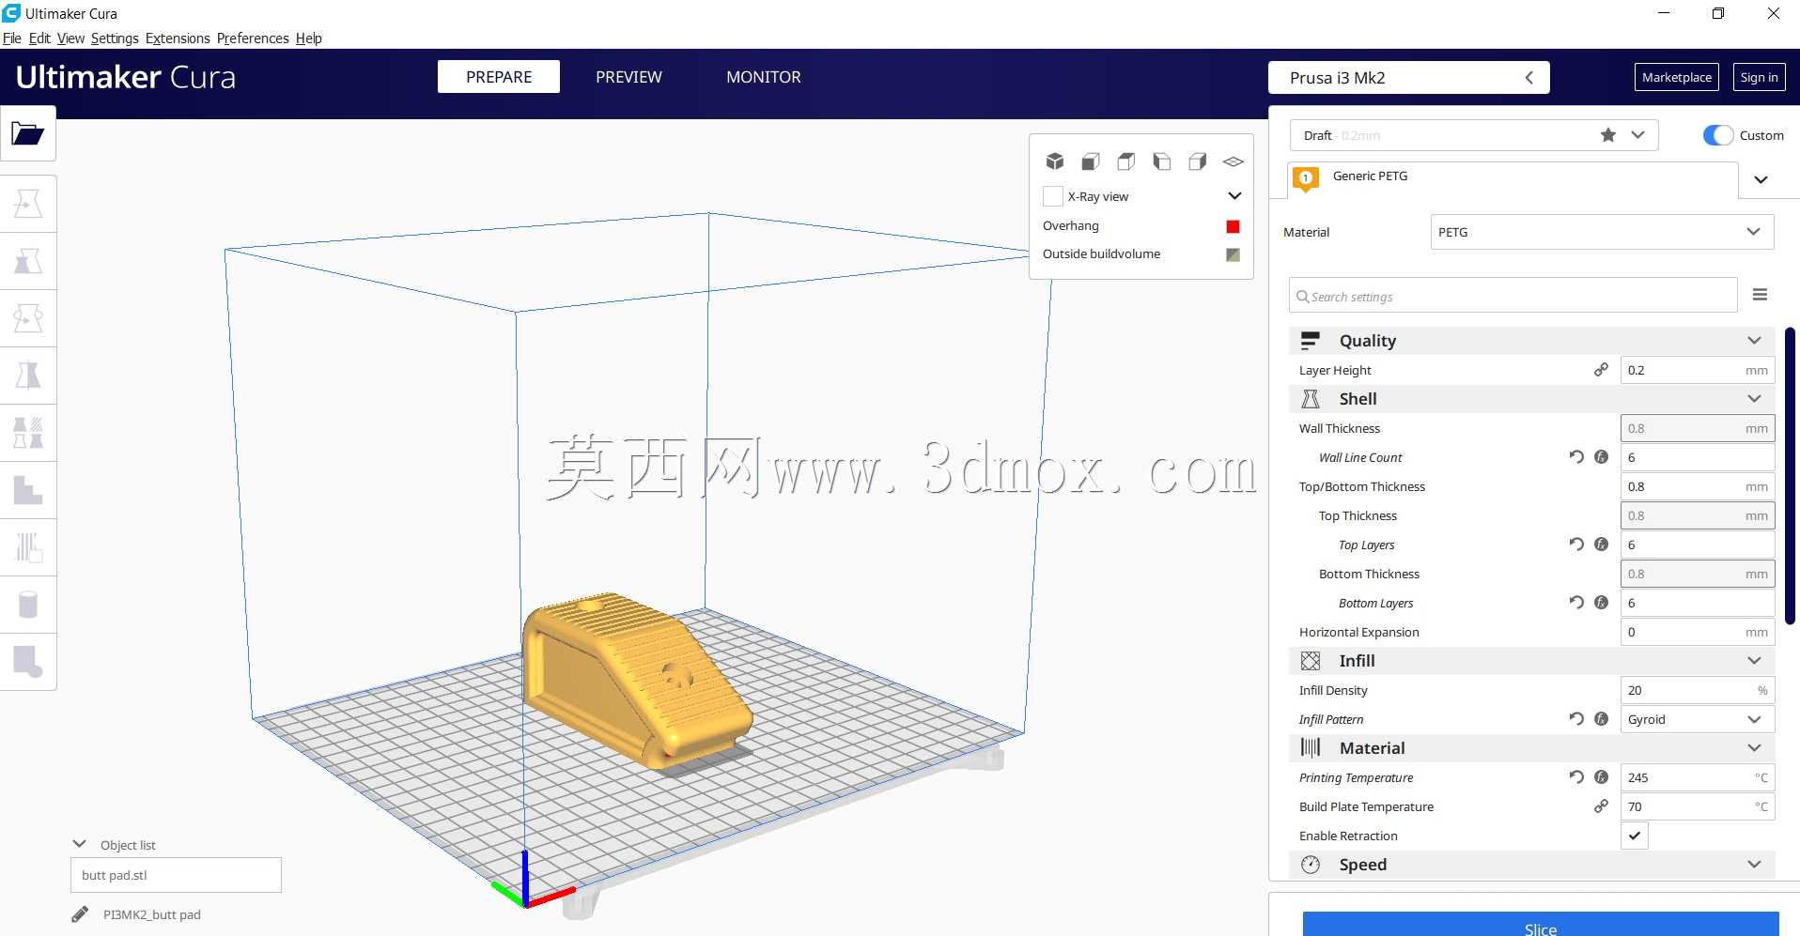The image size is (1800, 936).
Task: Collapse the Infill settings section
Action: (x=1532, y=661)
